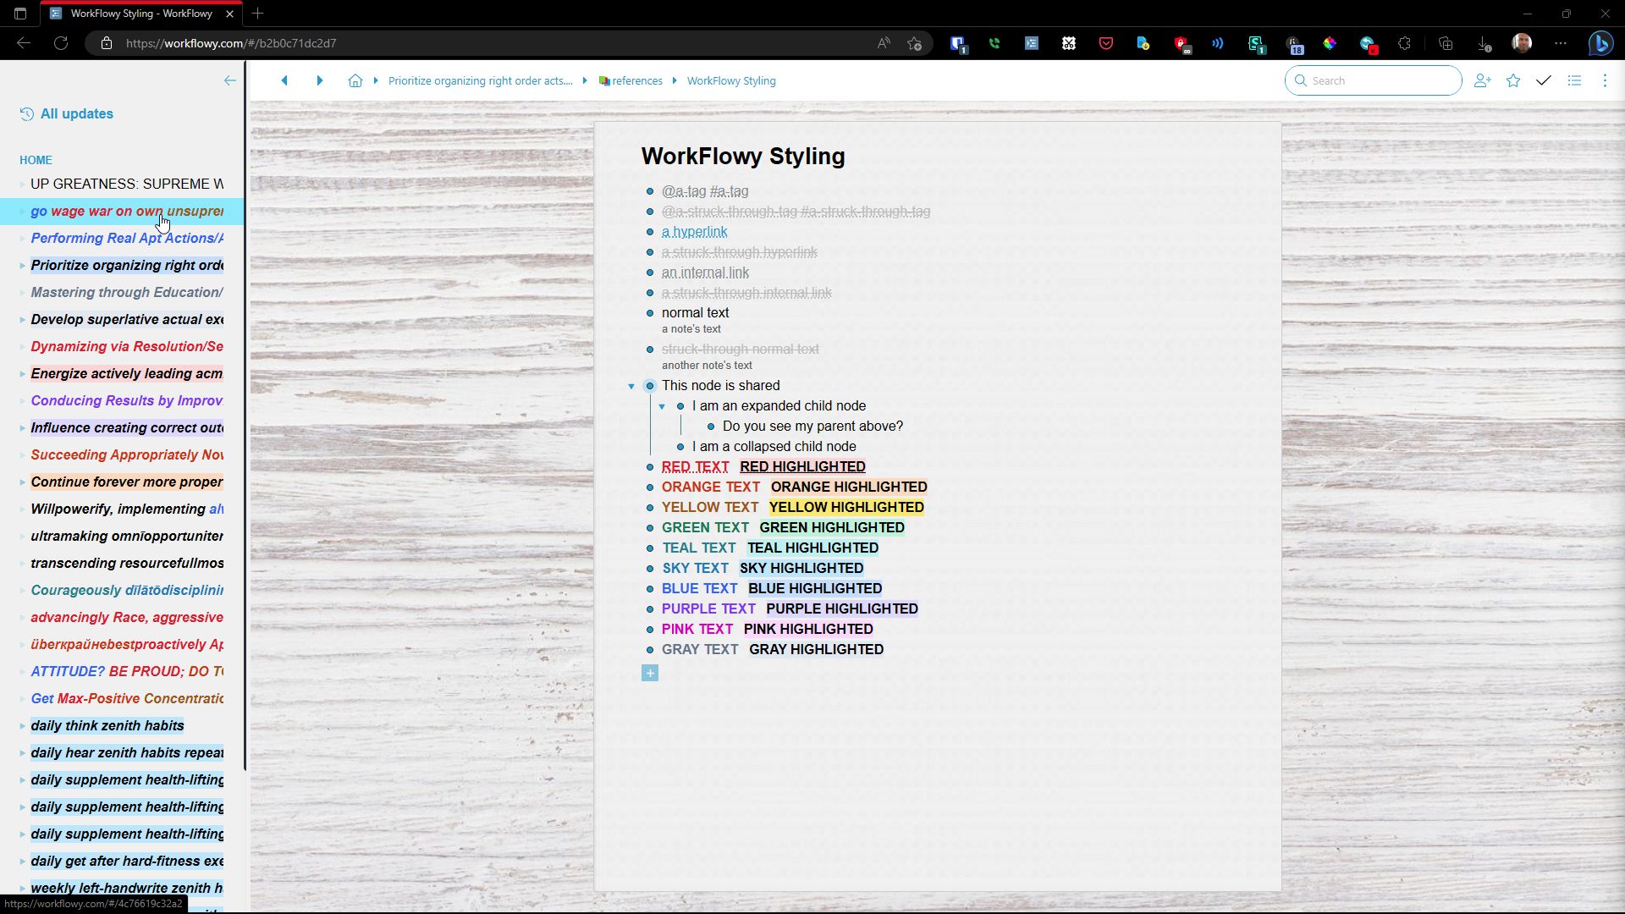1625x914 pixels.
Task: Open a new browser tab
Action: [x=258, y=14]
